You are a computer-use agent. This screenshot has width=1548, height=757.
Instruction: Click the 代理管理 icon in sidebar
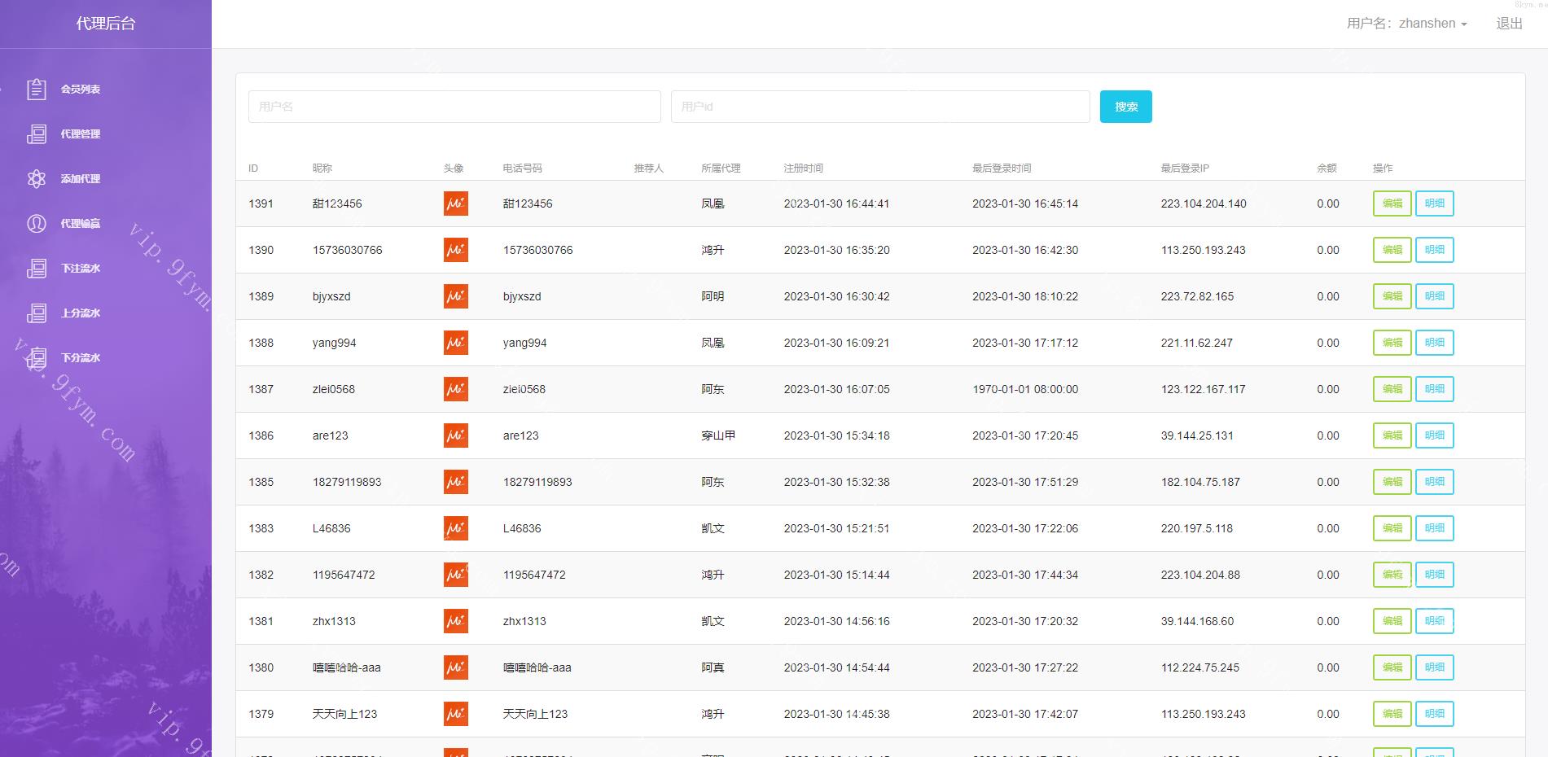[37, 134]
